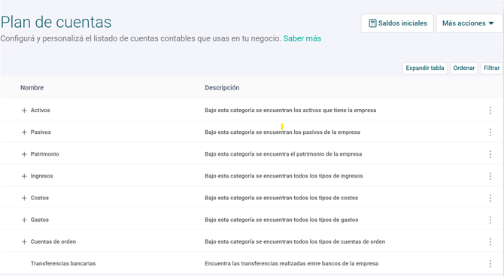Click the Activos description text
This screenshot has width=504, height=276.
(290, 111)
